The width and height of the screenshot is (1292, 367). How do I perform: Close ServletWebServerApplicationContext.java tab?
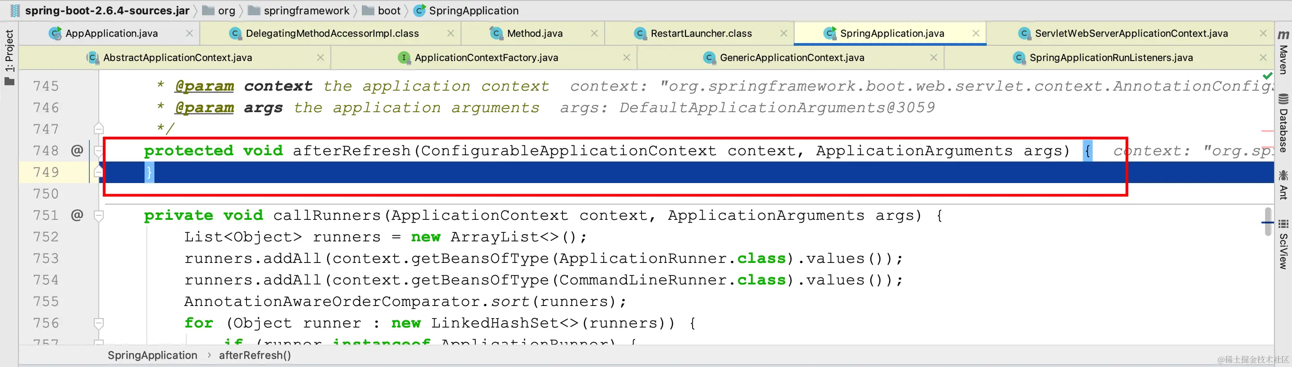pyautogui.click(x=1263, y=33)
